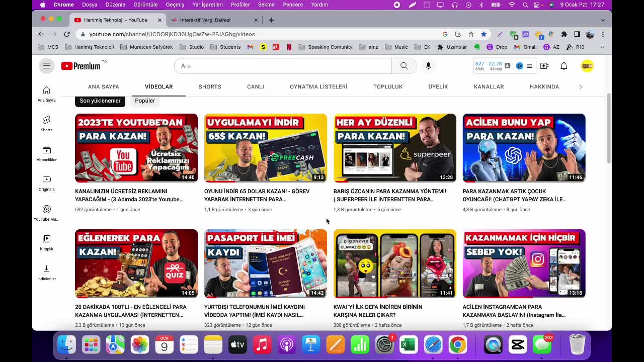The height and width of the screenshot is (362, 644).
Task: Go to Ana Sayfa in sidebar
Action: pos(46,94)
